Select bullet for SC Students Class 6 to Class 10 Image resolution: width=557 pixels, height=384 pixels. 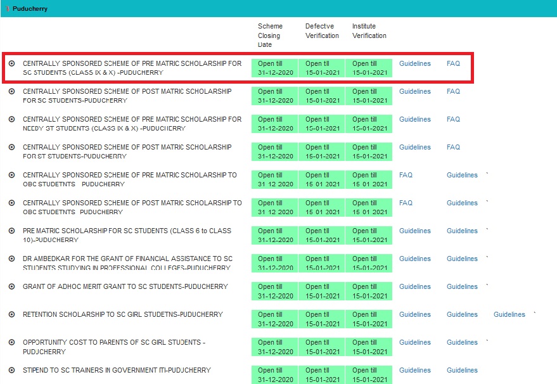(x=11, y=231)
